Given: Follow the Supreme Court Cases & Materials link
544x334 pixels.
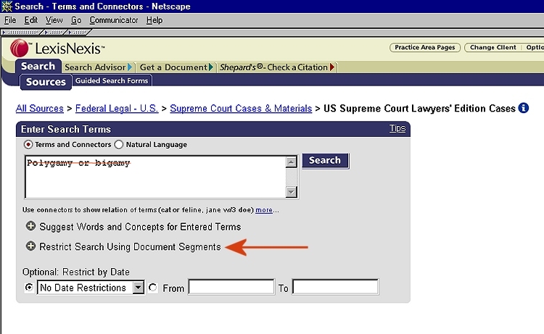Looking at the screenshot, I should [241, 109].
